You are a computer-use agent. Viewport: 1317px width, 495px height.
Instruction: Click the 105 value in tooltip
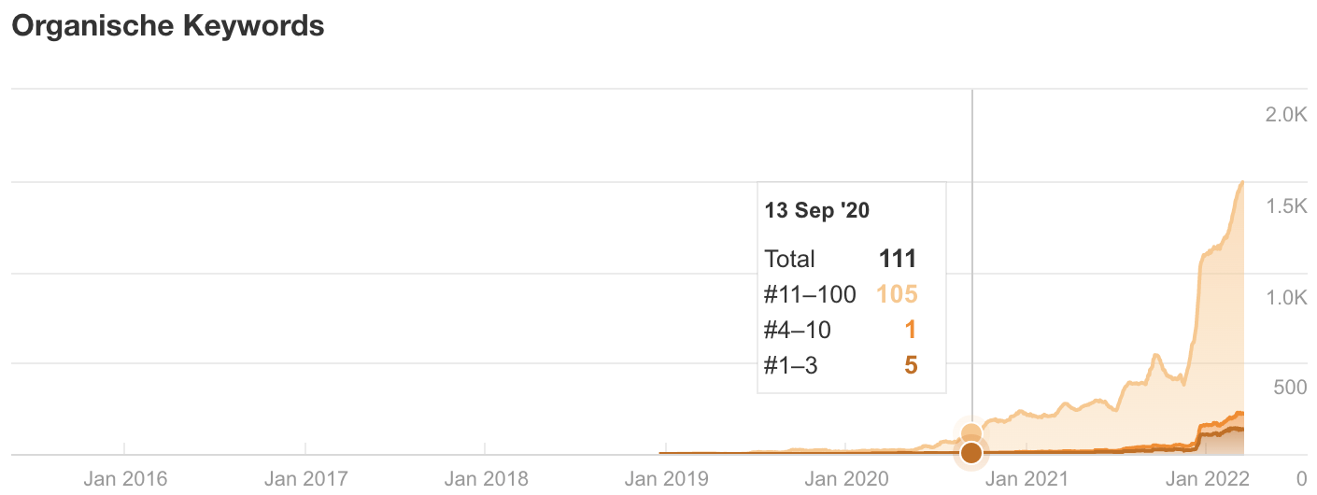click(897, 295)
